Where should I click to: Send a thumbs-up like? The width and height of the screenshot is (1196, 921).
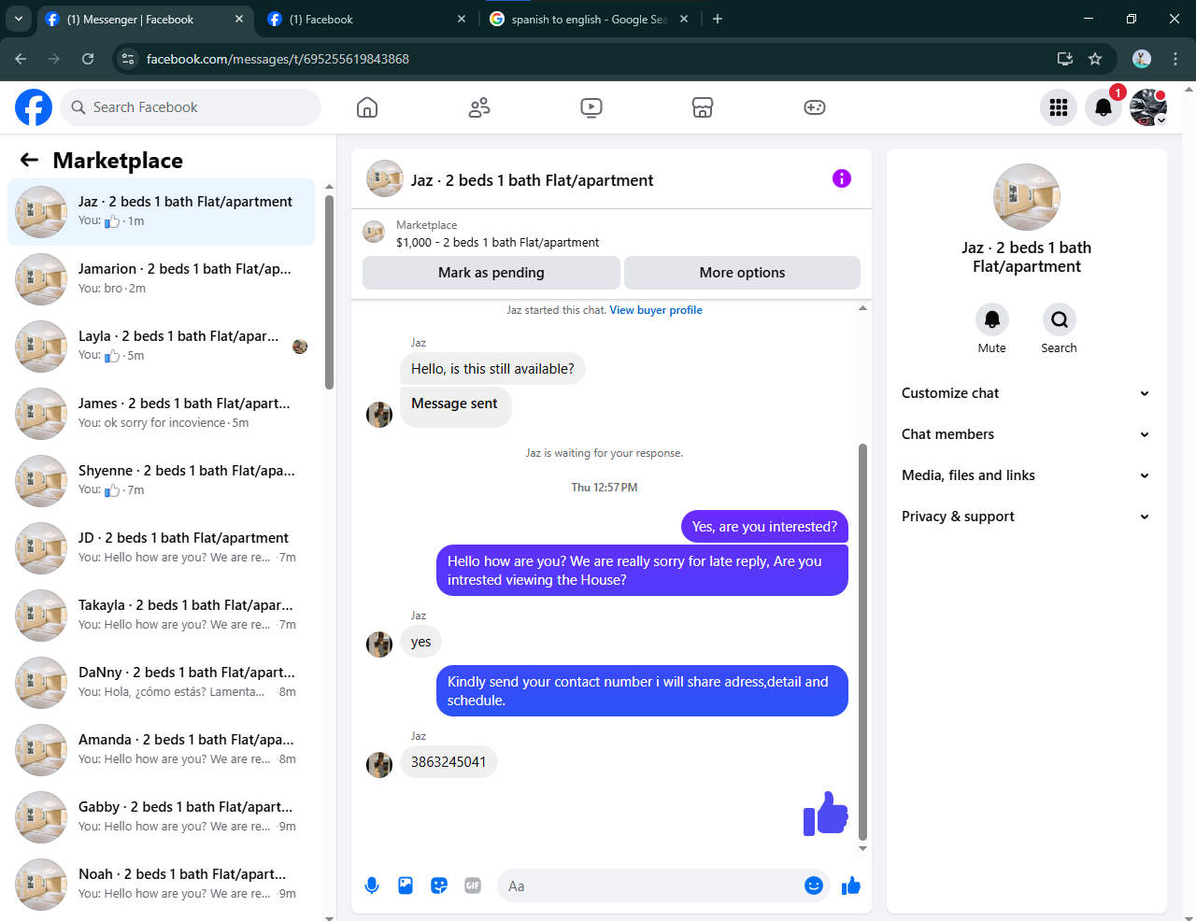[x=851, y=886]
